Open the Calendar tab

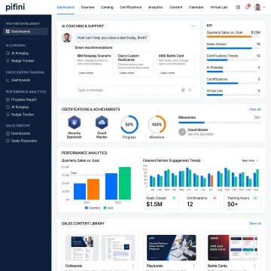point(196,8)
